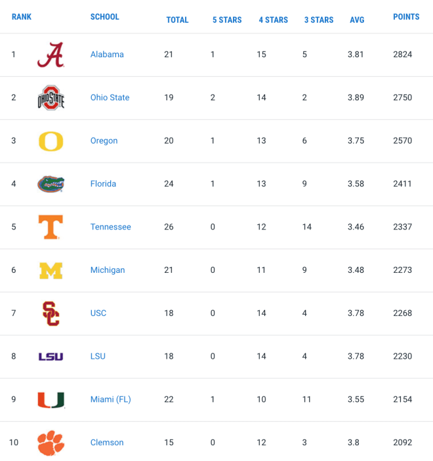Click the Michigan yellow M logo
The width and height of the screenshot is (433, 461).
tap(51, 270)
